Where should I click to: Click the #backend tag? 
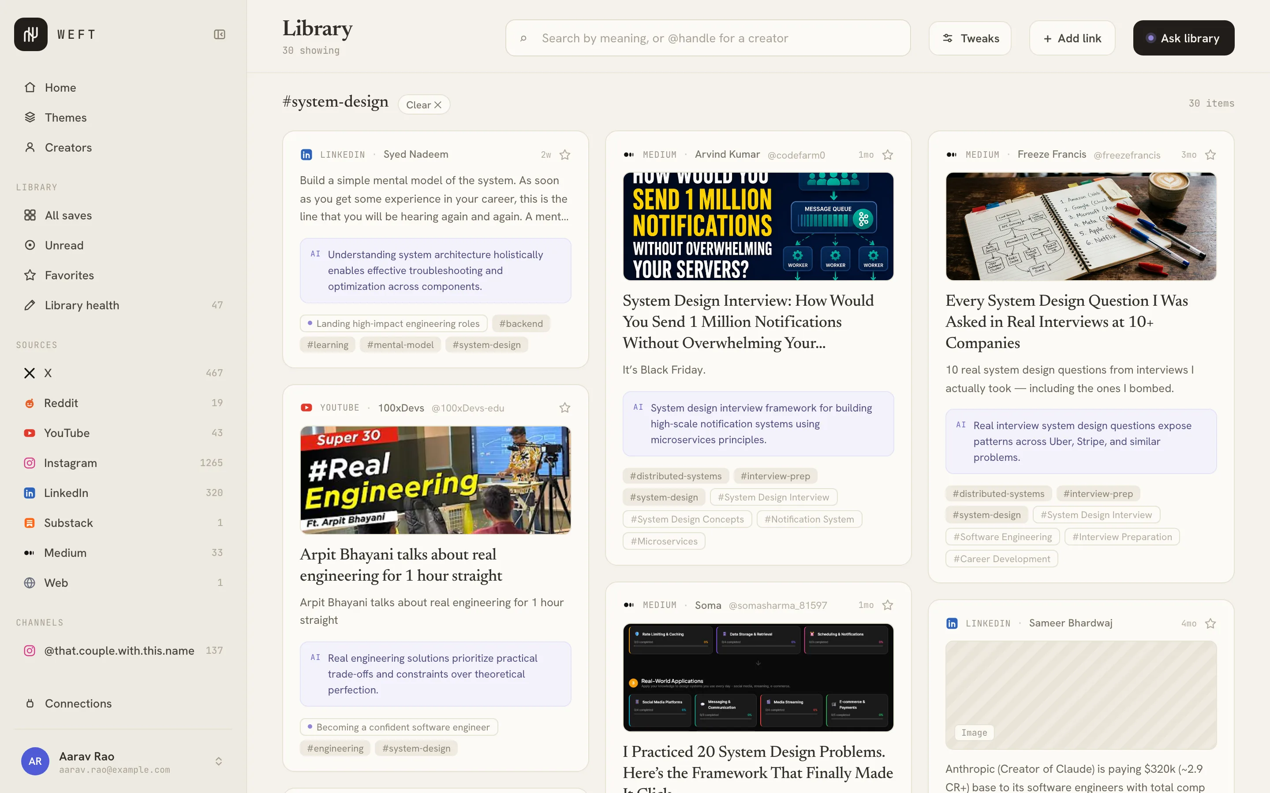click(521, 324)
